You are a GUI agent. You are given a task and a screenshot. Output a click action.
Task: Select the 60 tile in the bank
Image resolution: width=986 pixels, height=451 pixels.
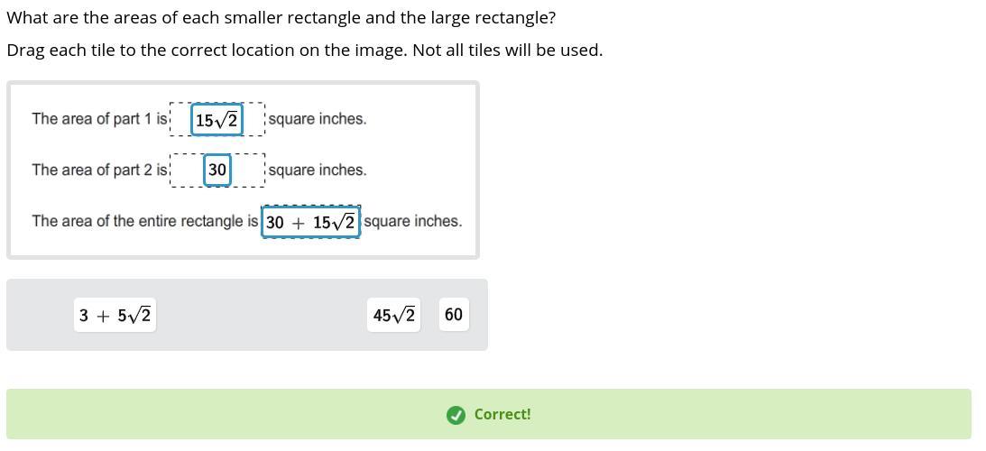coord(454,315)
